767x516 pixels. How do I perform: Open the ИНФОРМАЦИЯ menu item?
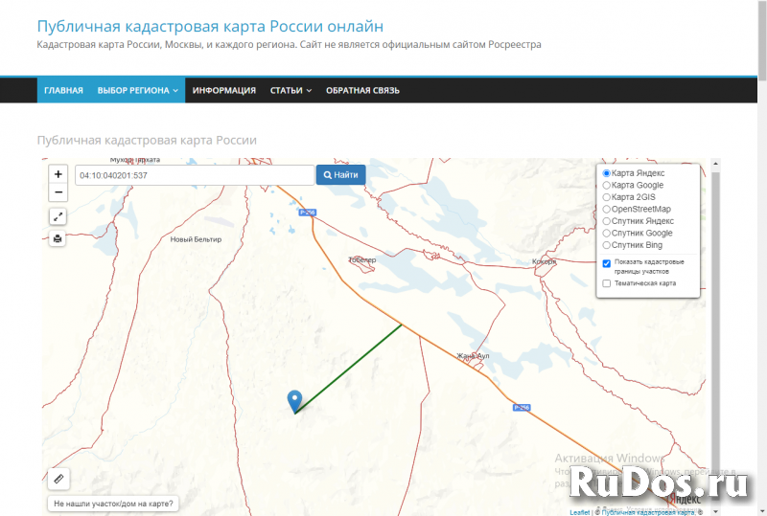pyautogui.click(x=224, y=90)
